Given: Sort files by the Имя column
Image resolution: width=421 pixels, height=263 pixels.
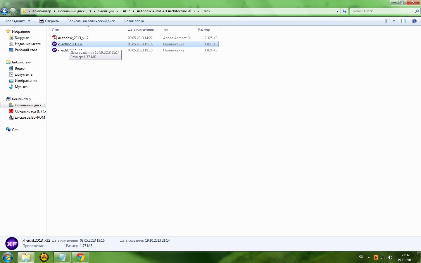Looking at the screenshot, I should click(88, 30).
